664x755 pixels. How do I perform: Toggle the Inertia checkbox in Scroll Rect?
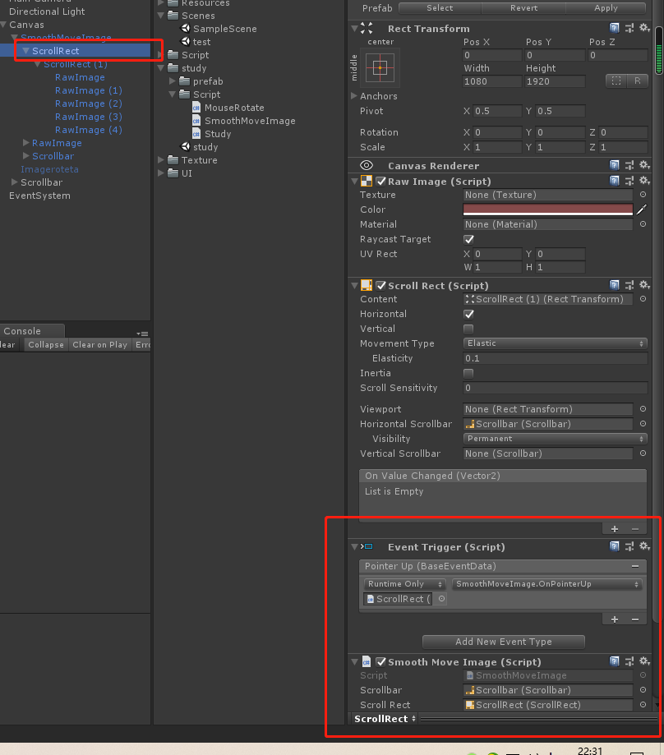click(468, 373)
